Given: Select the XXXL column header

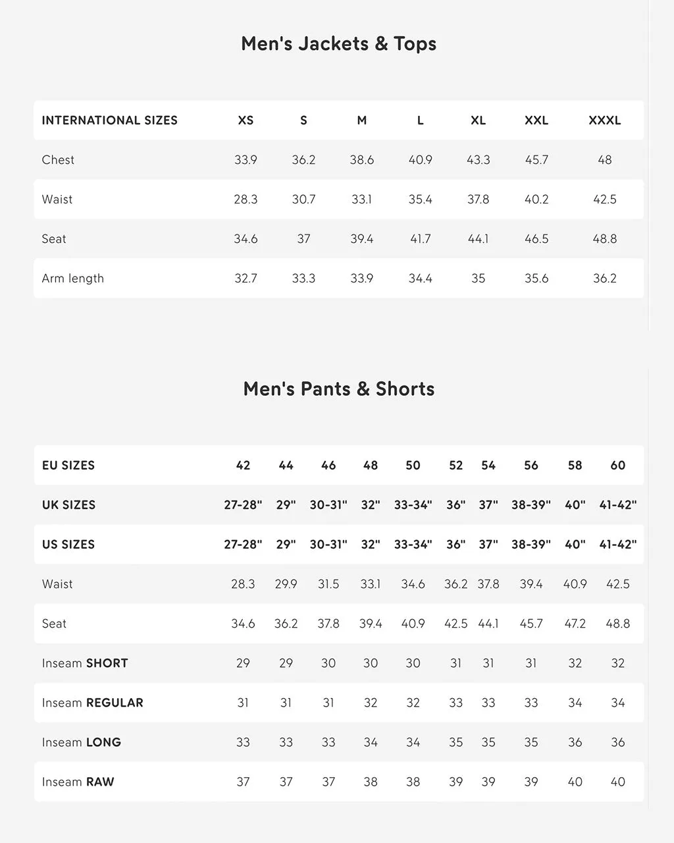Looking at the screenshot, I should point(604,121).
